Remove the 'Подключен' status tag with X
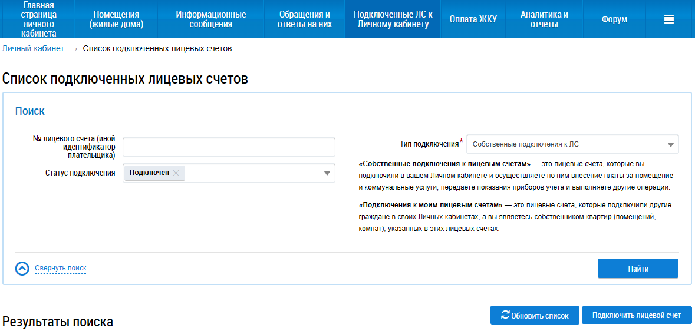The width and height of the screenshot is (695, 331). (x=176, y=173)
